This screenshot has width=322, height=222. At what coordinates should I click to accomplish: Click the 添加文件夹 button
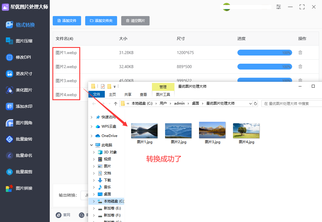tap(101, 21)
